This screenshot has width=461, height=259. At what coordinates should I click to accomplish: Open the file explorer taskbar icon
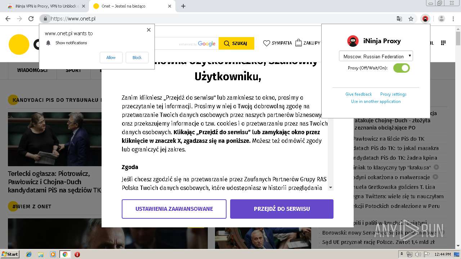coord(41,254)
